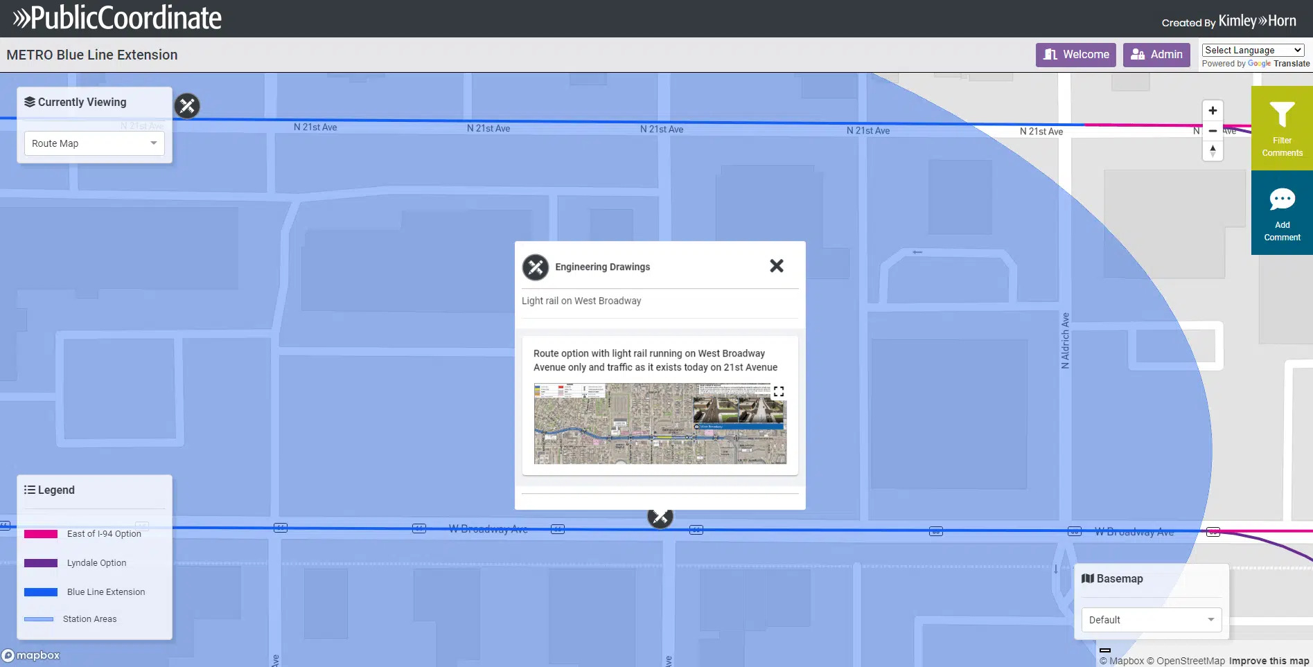The image size is (1313, 667).
Task: Click the PublicCoordinate logo
Action: tap(117, 18)
